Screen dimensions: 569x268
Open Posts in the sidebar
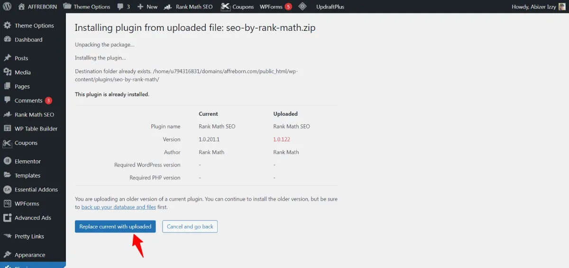point(21,58)
